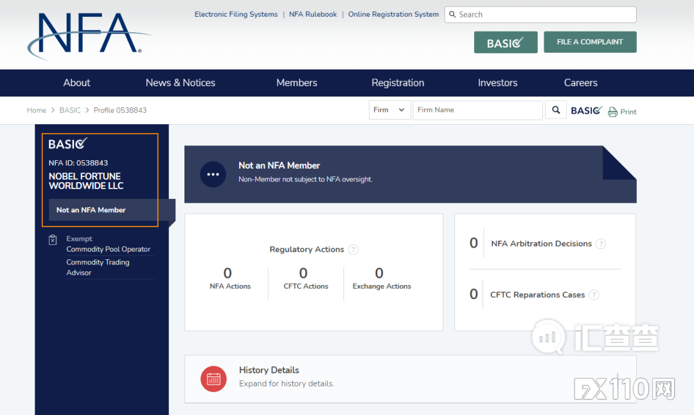
Task: Click the red calendar History Details icon
Action: [x=213, y=379]
